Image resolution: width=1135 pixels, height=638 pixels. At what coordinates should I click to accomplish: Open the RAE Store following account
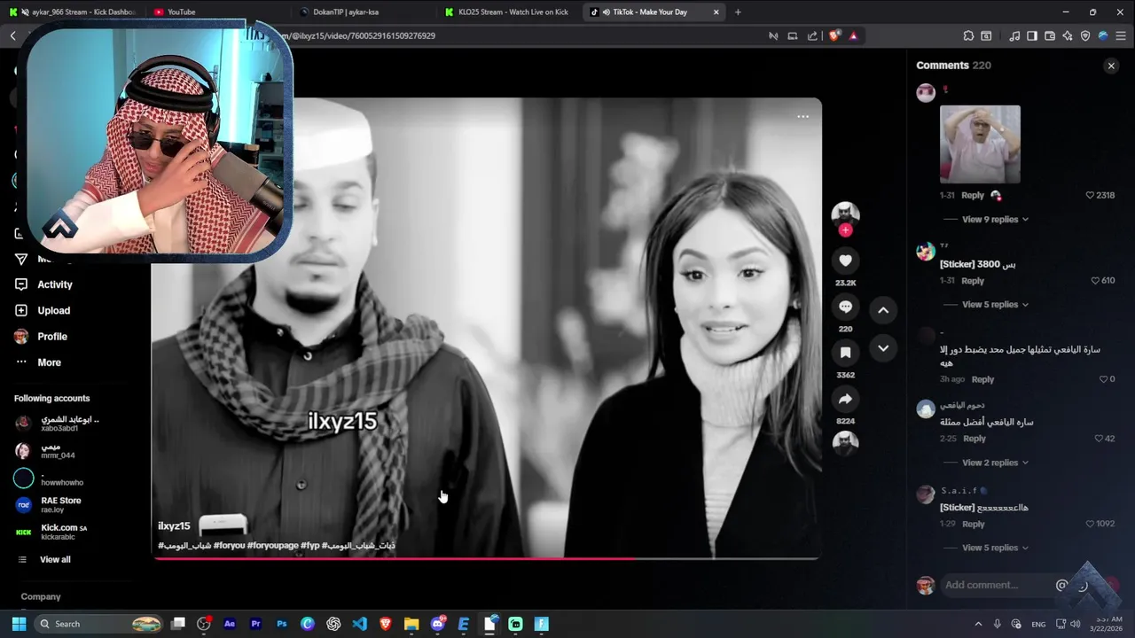(x=60, y=504)
